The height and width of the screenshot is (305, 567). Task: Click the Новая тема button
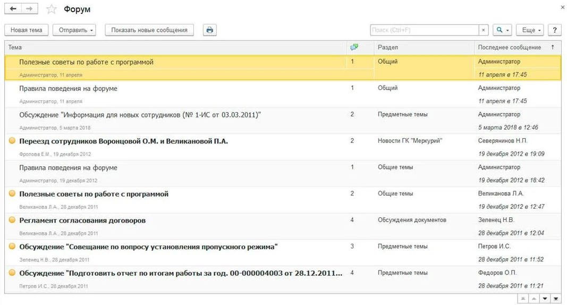(x=27, y=30)
